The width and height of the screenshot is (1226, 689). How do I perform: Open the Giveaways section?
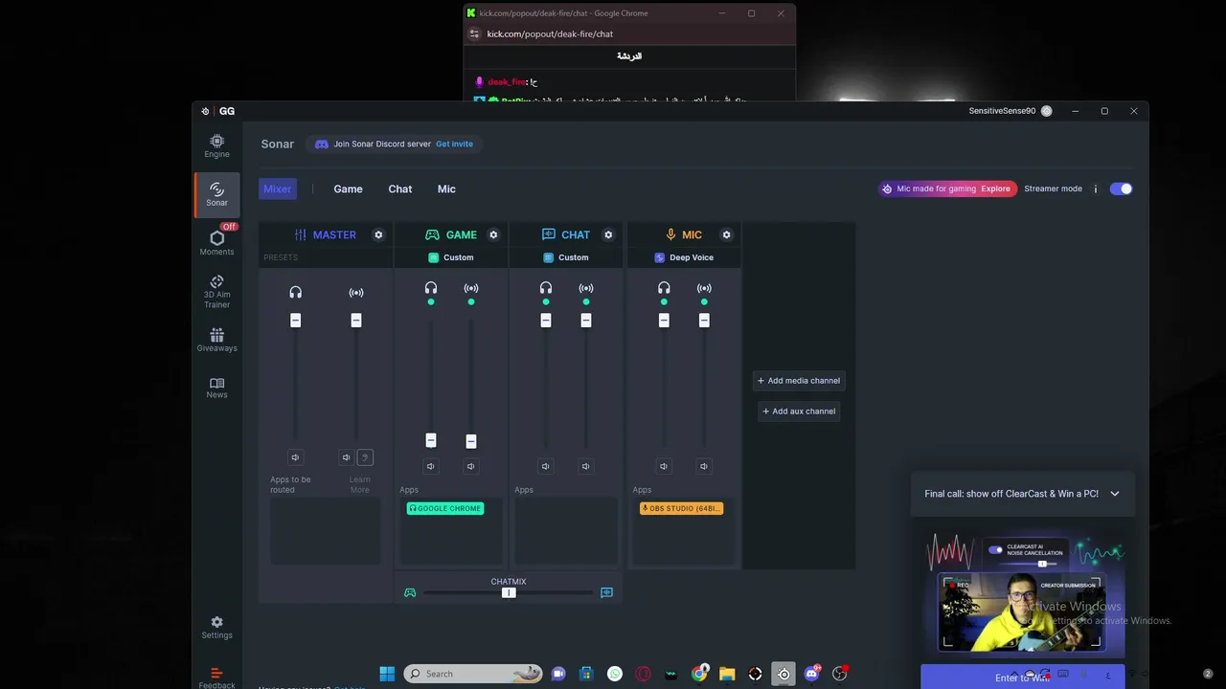216,340
